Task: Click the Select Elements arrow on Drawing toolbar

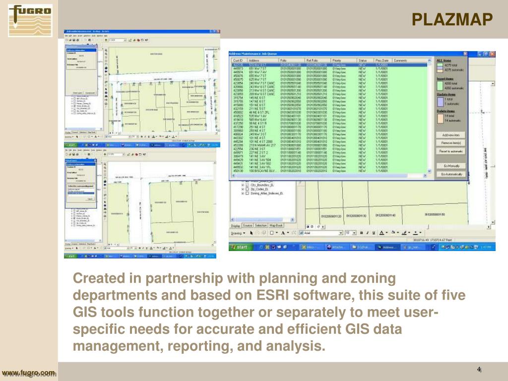Action: pyautogui.click(x=252, y=233)
